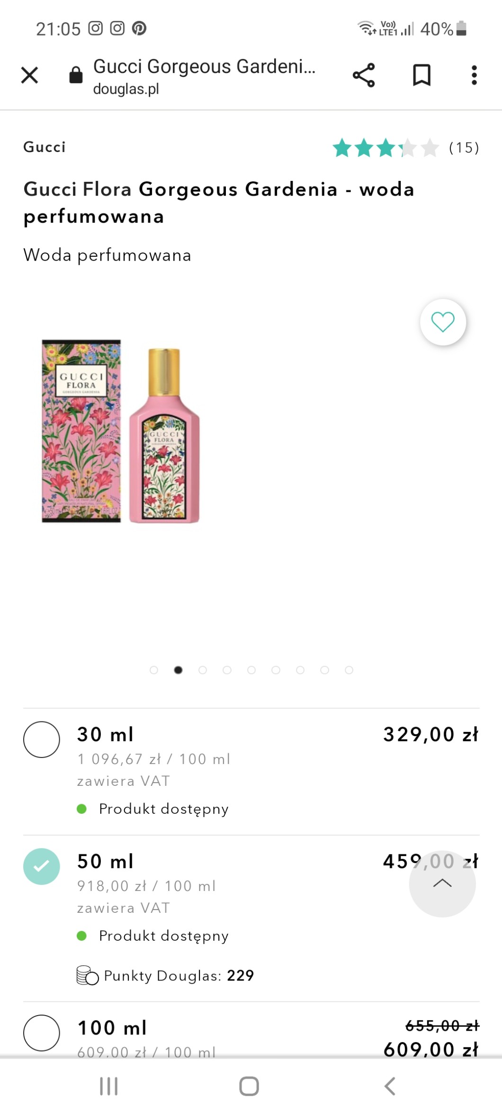Jump to the last image carousel dot

coord(349,670)
